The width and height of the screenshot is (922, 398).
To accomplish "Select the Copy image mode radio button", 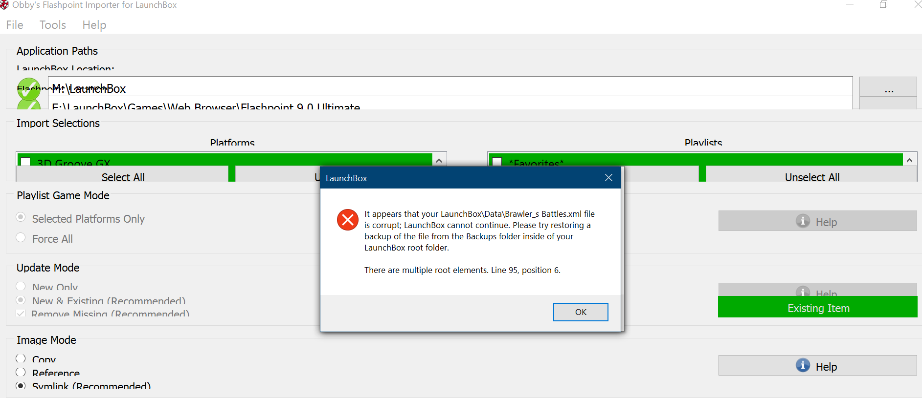I will coord(21,358).
